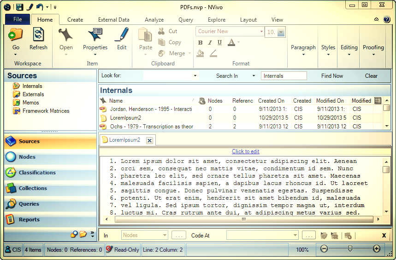The width and height of the screenshot is (396, 260).
Task: Click the zoom slider handle
Action: (x=350, y=249)
